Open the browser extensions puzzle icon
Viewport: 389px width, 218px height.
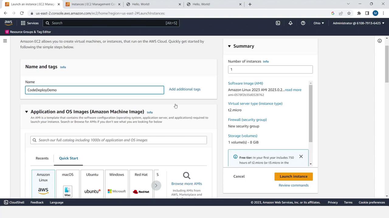359,13
